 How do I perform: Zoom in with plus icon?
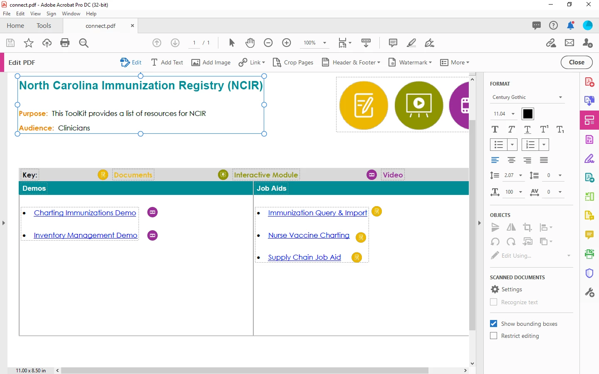click(x=287, y=43)
